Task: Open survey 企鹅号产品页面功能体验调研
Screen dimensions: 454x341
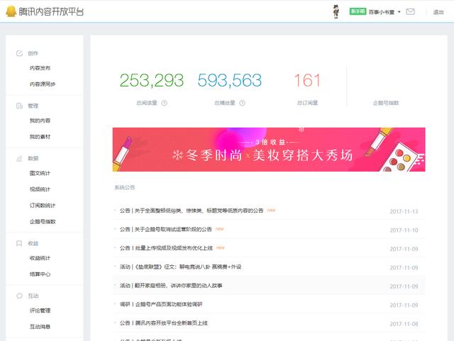Action: [161, 304]
